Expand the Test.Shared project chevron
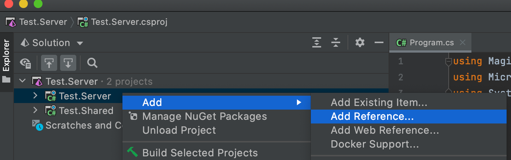Viewport: 511px width, 160px height. (x=36, y=110)
